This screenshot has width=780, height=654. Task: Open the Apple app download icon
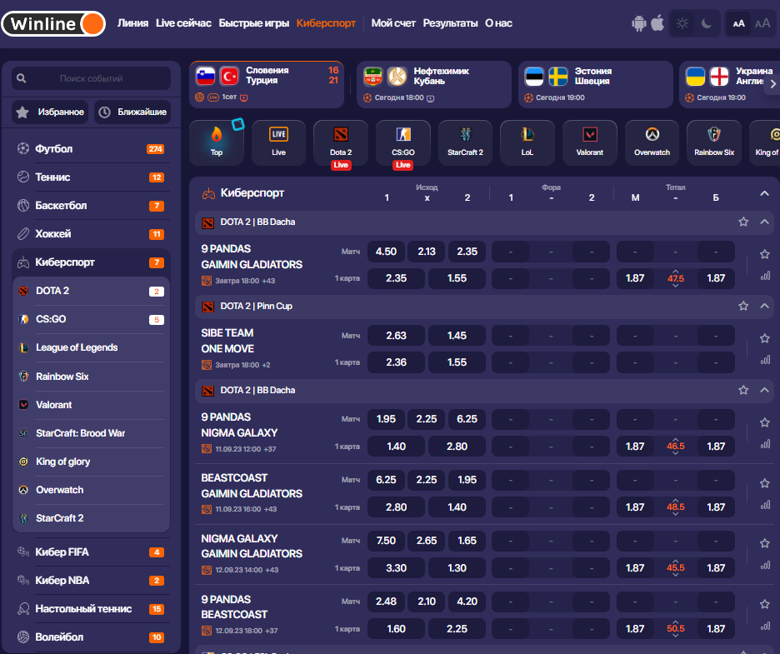(x=657, y=22)
